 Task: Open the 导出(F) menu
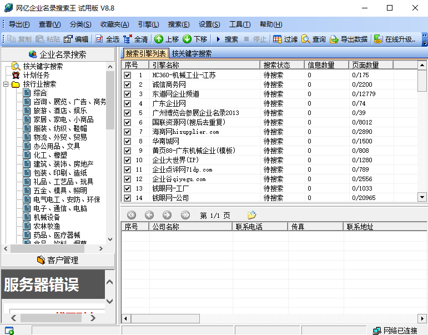pos(19,24)
